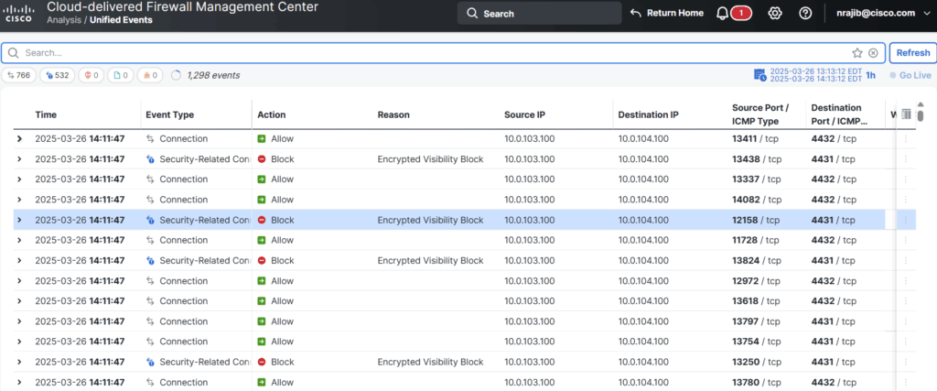Open row menu for source port 12158

(905, 220)
